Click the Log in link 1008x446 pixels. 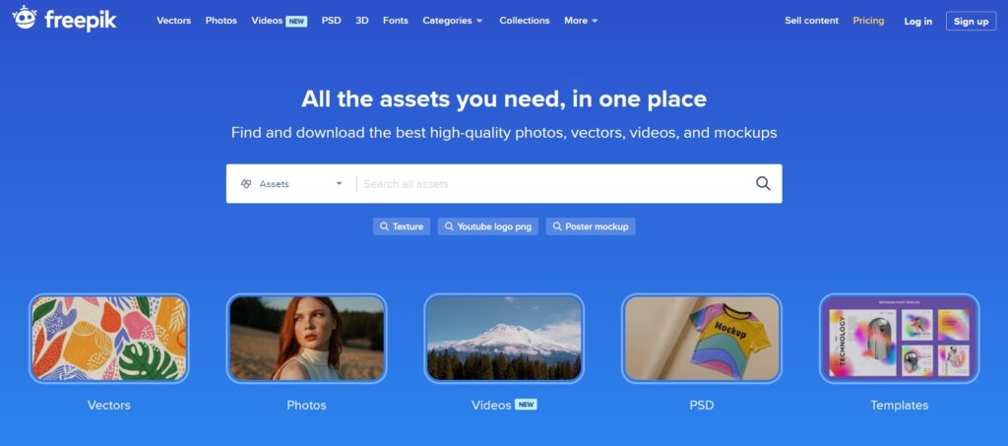point(918,22)
